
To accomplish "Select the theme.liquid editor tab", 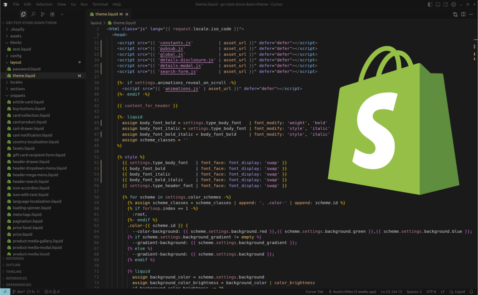I will tap(109, 14).
